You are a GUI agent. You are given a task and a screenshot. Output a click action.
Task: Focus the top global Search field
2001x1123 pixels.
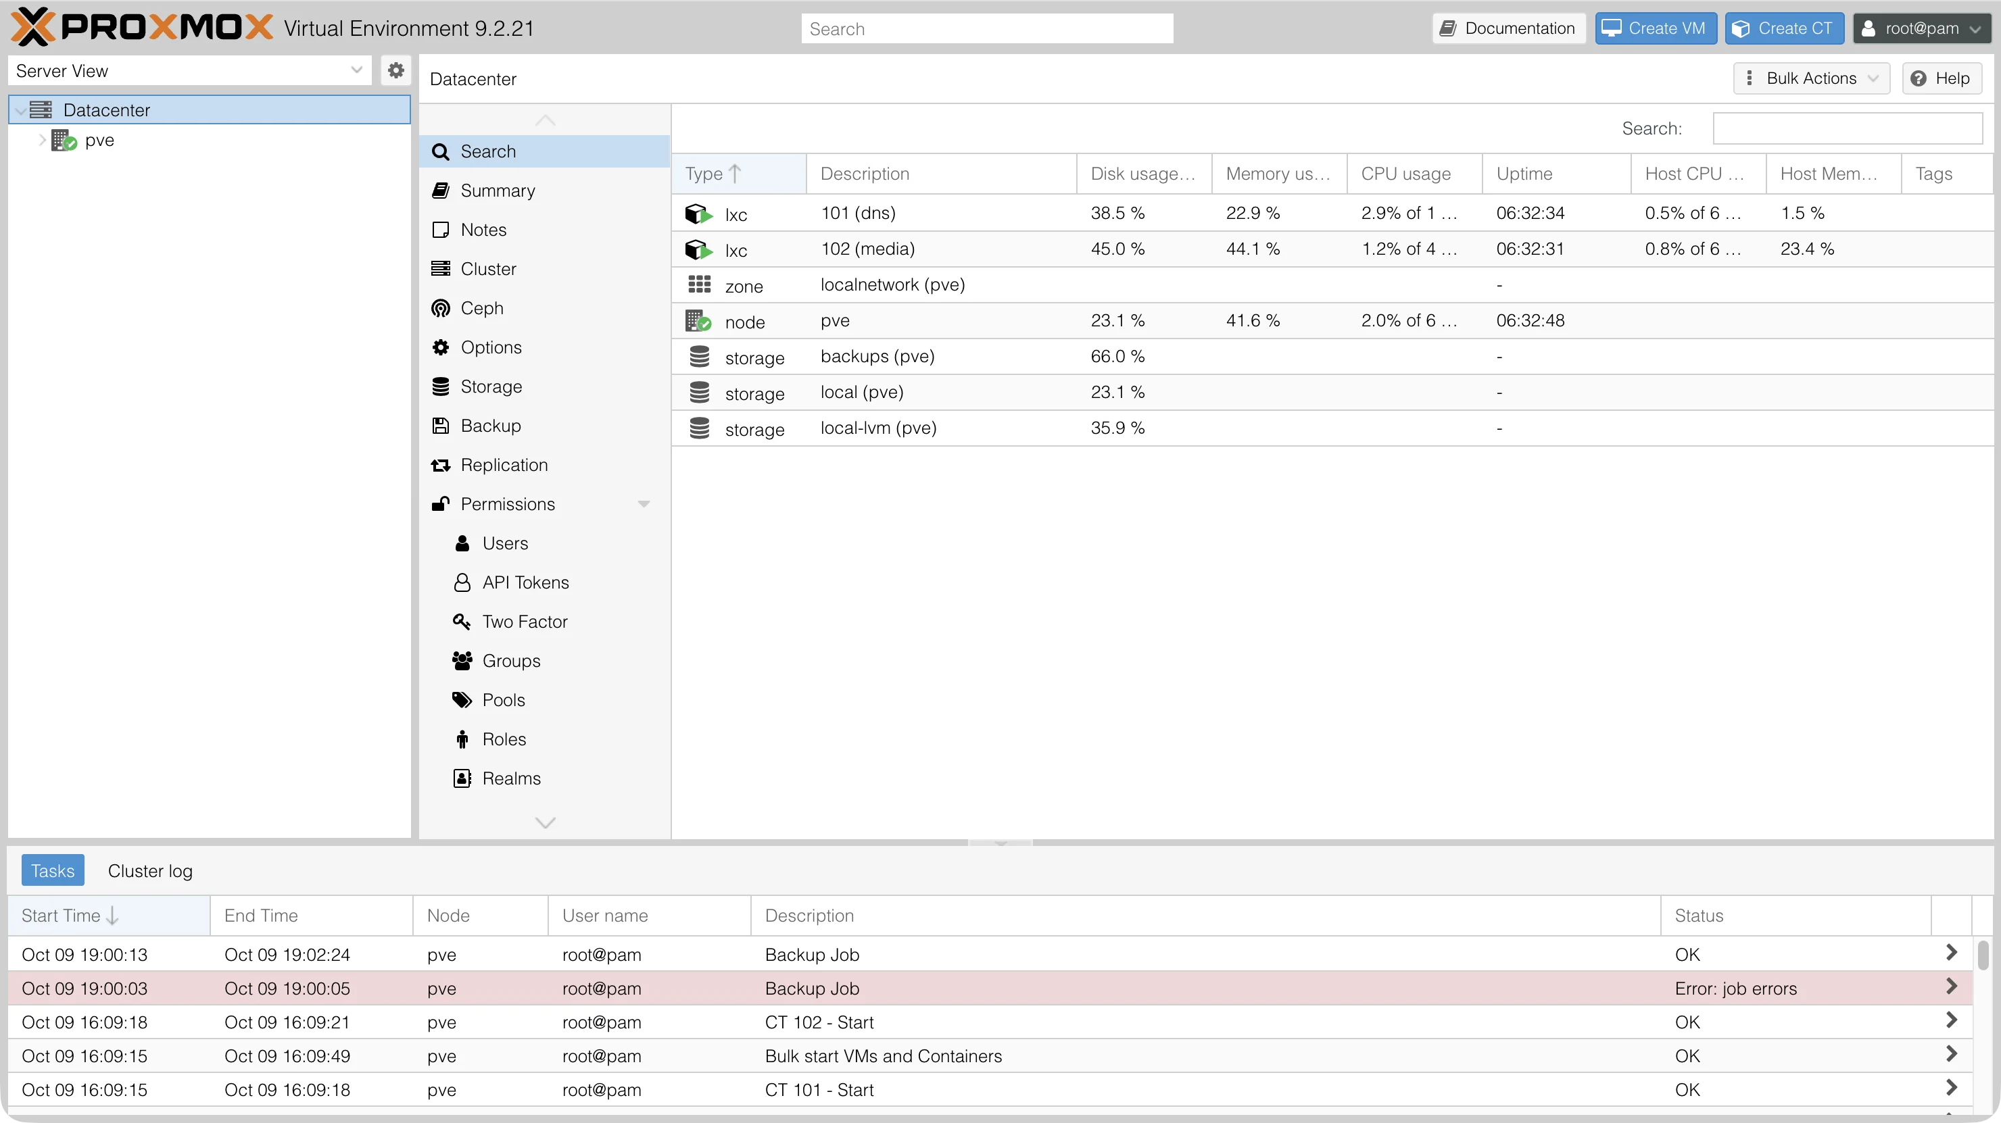986,29
